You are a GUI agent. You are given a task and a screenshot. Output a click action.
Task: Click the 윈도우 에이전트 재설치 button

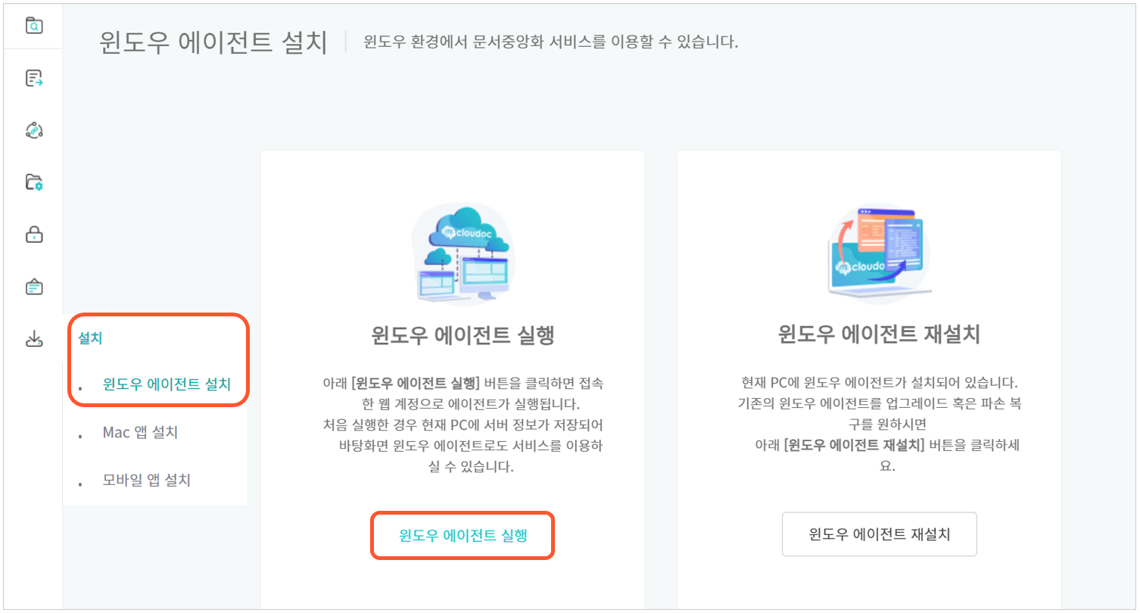click(x=879, y=534)
